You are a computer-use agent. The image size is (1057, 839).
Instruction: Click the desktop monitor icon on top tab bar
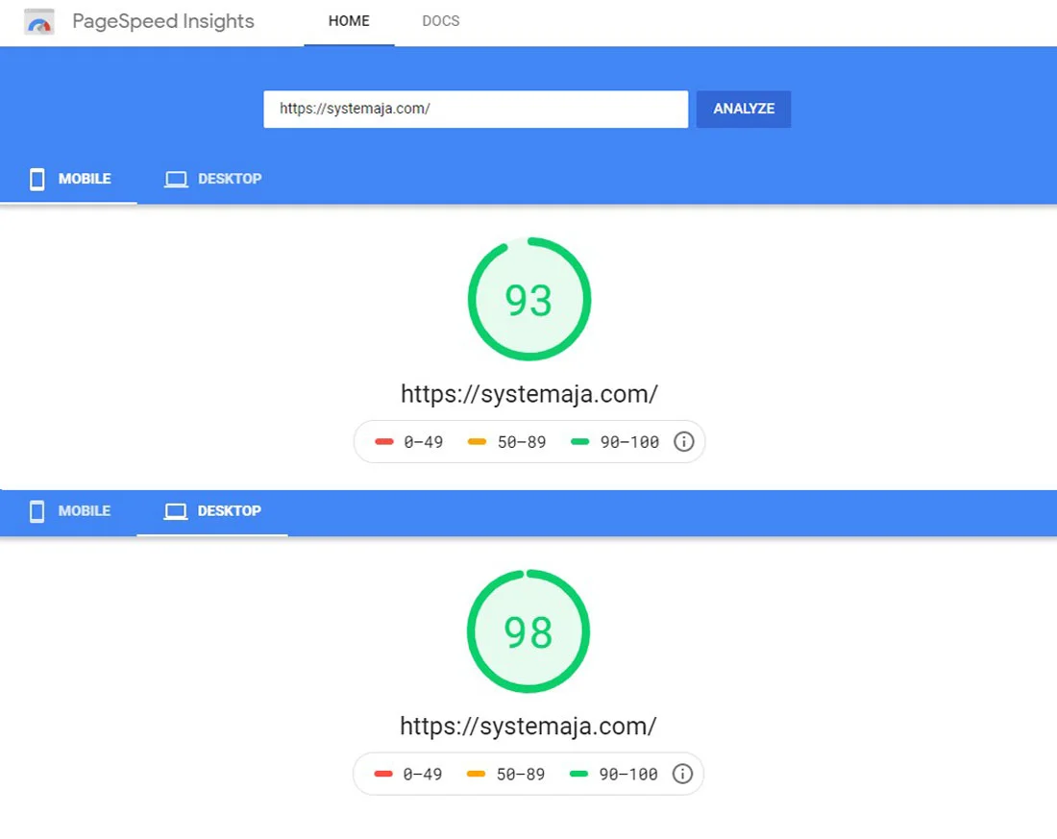coord(176,178)
